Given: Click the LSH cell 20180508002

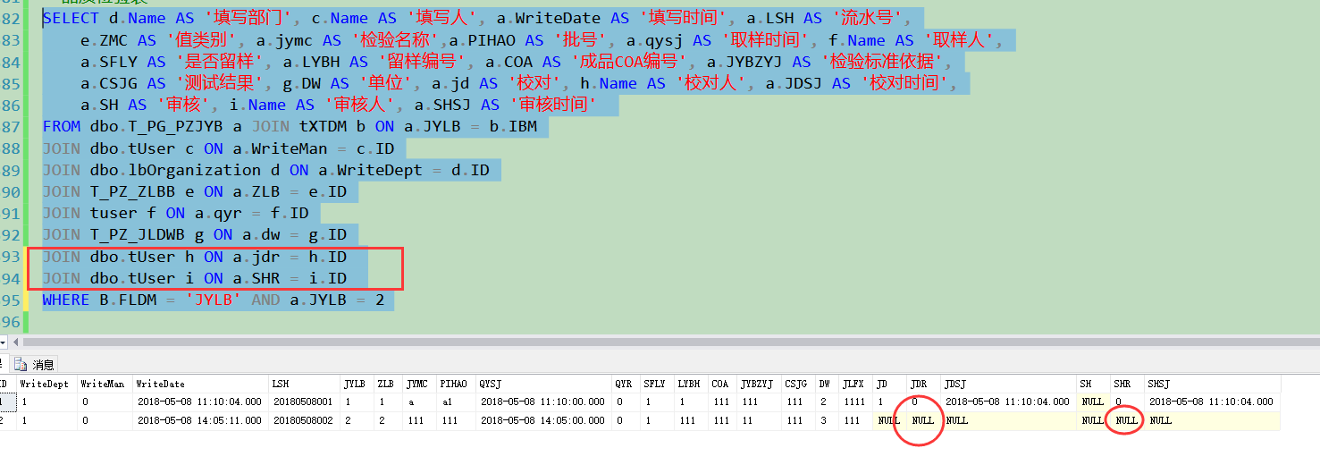Looking at the screenshot, I should pos(304,420).
